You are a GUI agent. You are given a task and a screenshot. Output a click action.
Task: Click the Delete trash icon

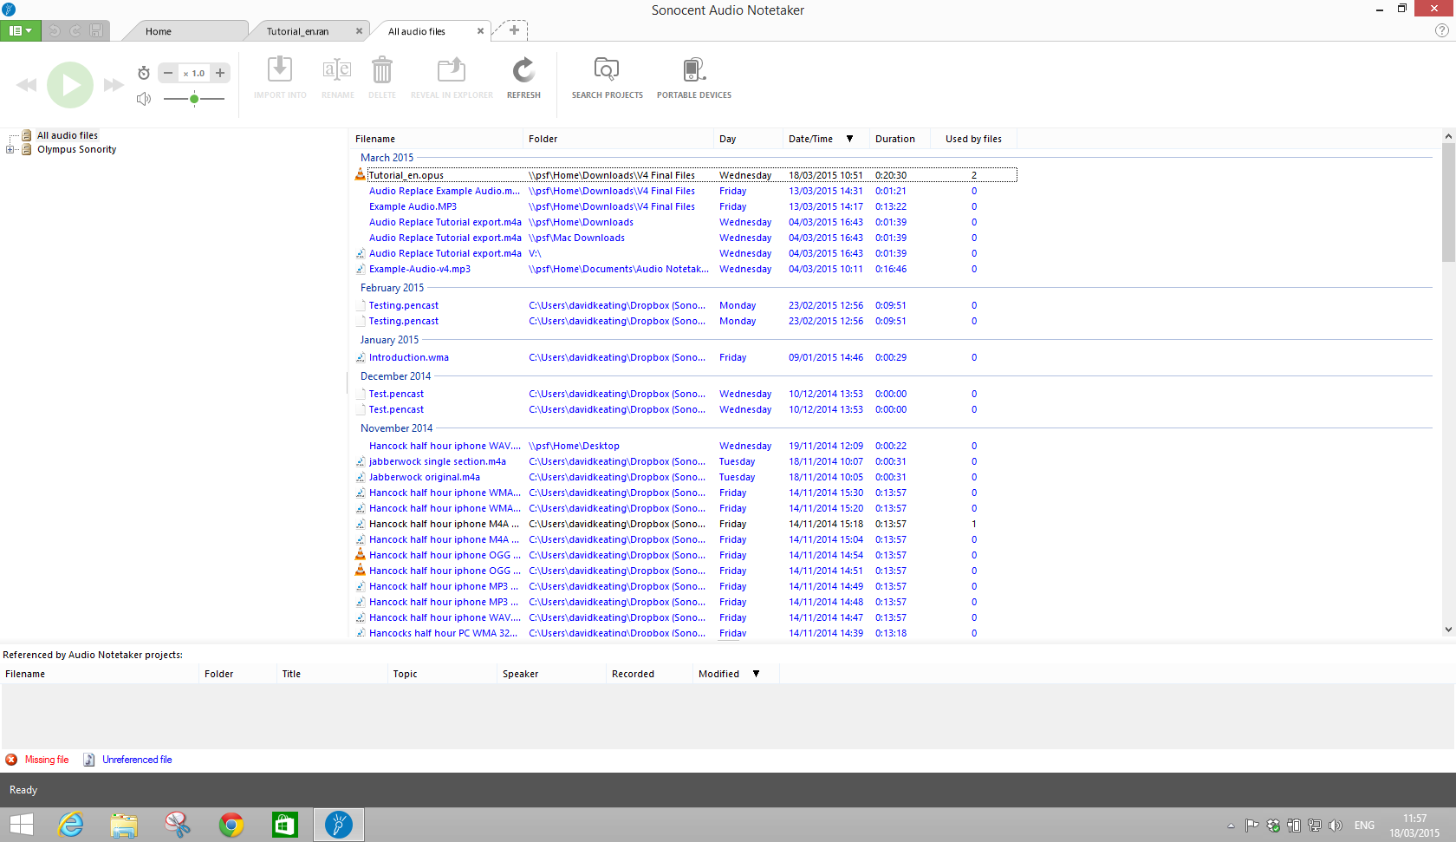click(x=381, y=69)
